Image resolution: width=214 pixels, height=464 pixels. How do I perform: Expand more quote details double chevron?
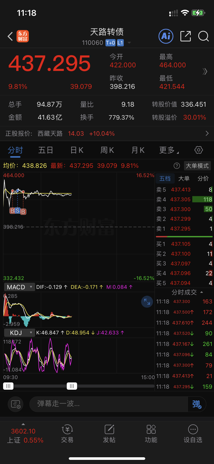click(205, 71)
